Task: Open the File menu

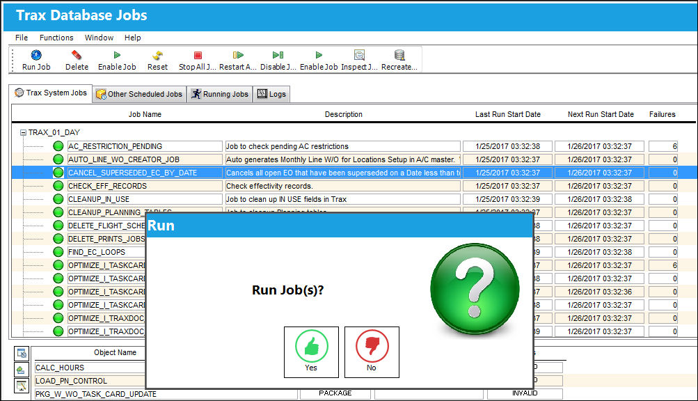Action: pyautogui.click(x=22, y=38)
